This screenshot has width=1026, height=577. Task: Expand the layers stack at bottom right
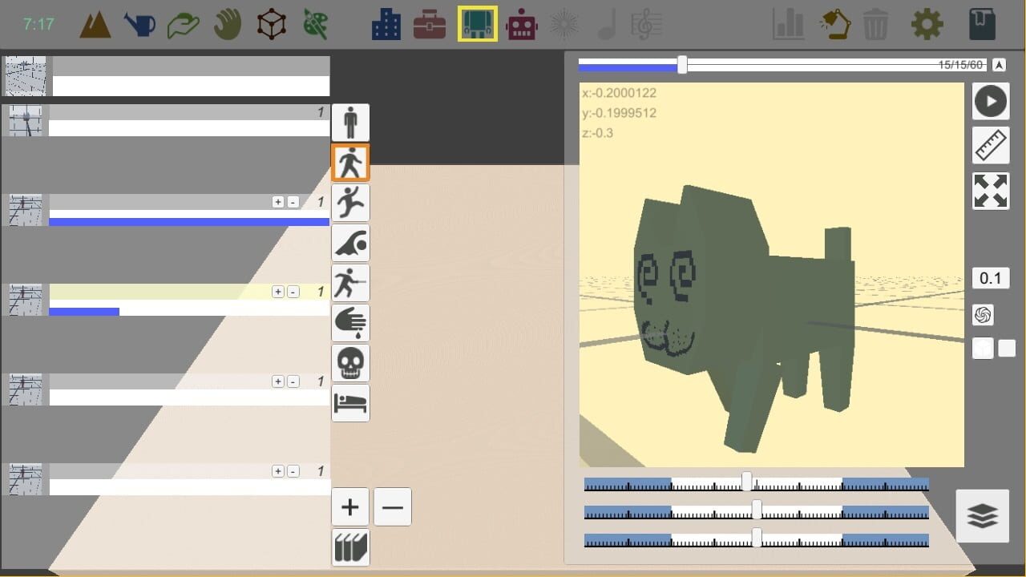click(x=983, y=515)
